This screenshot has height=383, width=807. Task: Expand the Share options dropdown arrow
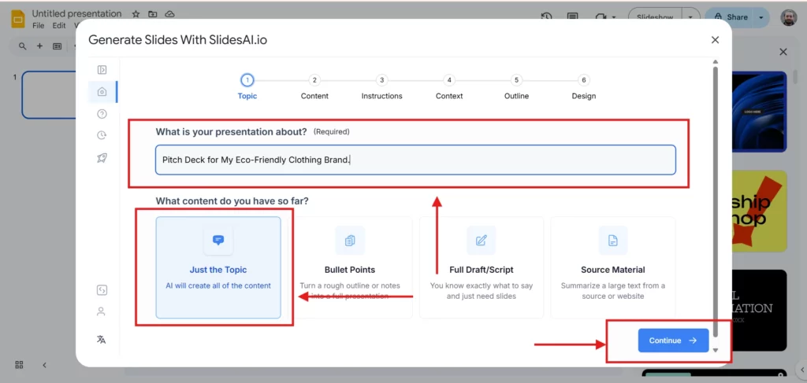(761, 17)
